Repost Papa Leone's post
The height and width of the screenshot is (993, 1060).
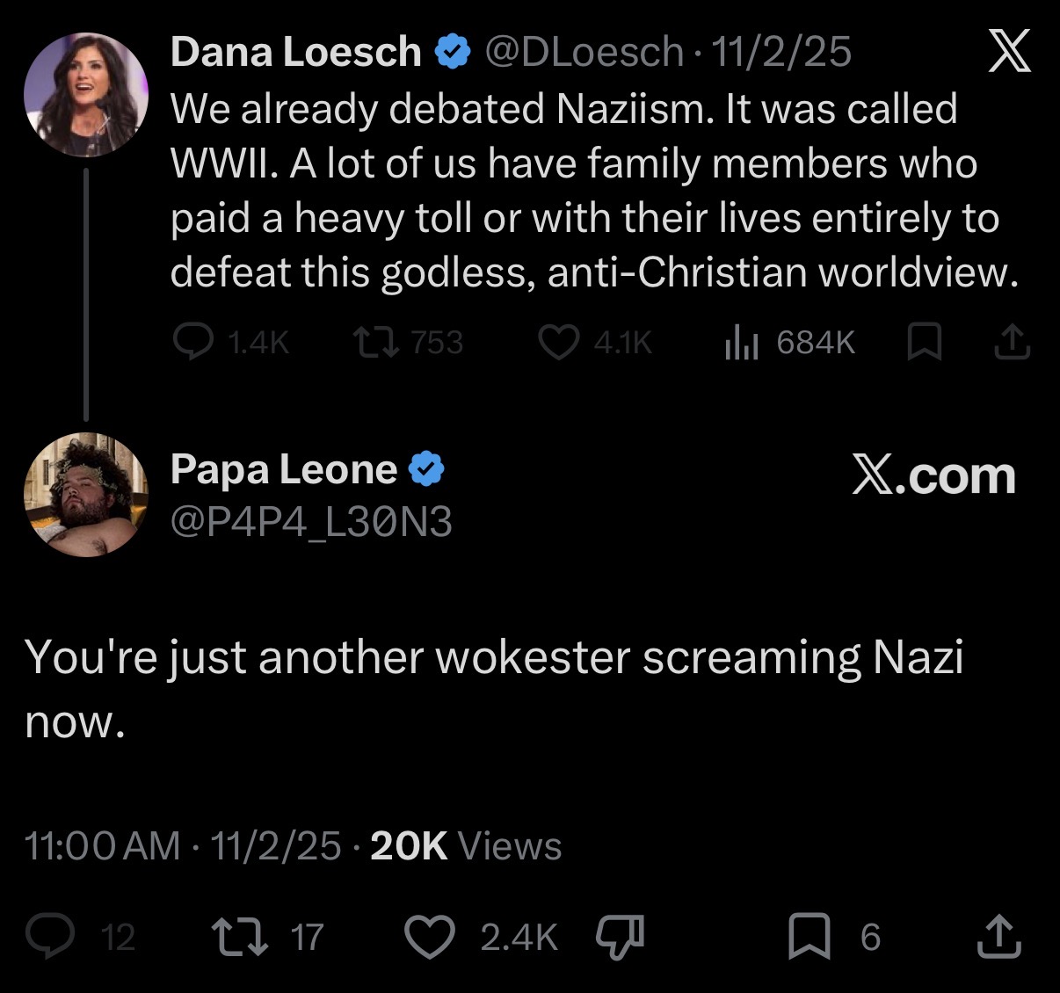point(237,937)
